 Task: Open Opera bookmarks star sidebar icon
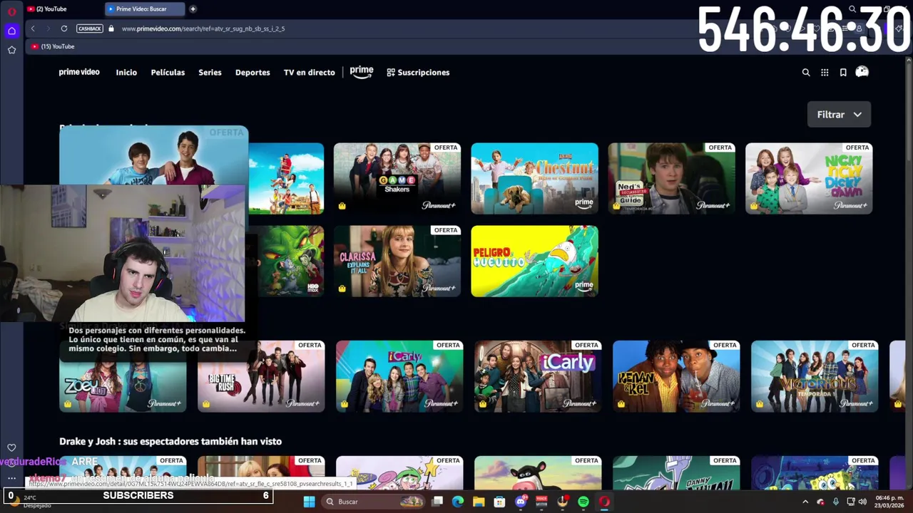pyautogui.click(x=11, y=50)
